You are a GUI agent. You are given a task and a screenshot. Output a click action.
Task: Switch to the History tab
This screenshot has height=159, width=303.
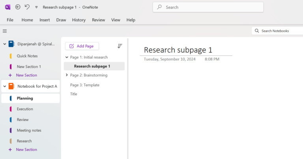[x=79, y=20]
